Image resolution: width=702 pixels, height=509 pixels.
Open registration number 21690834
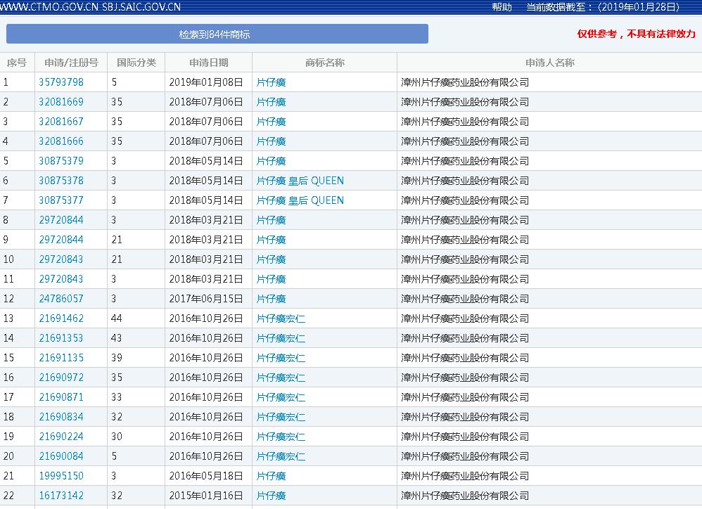61,417
